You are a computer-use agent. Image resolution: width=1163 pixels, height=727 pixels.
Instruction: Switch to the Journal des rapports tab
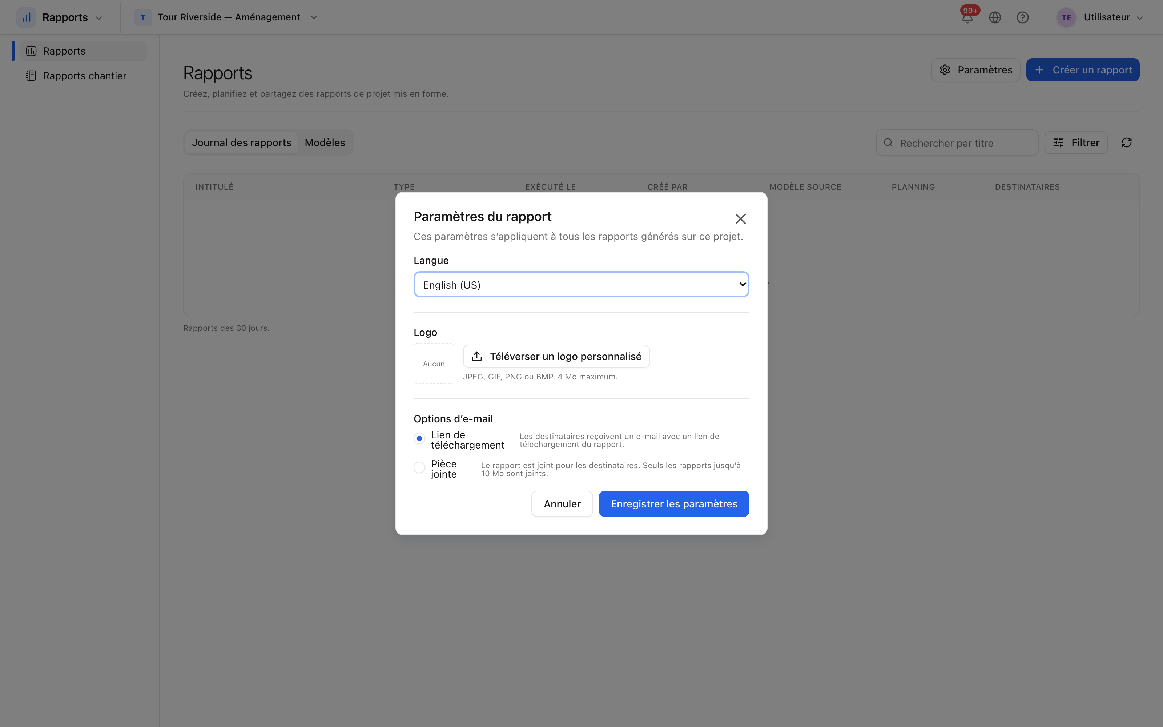[241, 143]
